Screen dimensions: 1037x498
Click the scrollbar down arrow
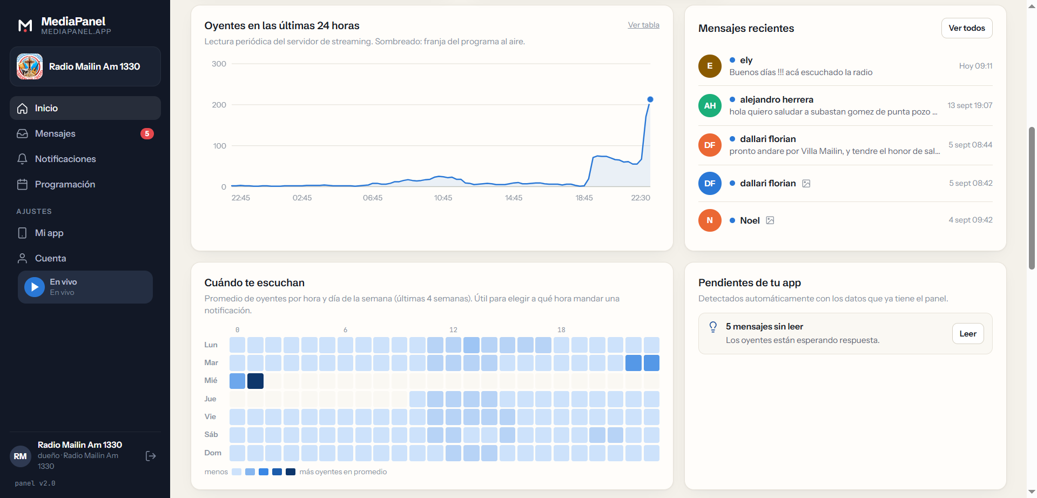(1032, 492)
